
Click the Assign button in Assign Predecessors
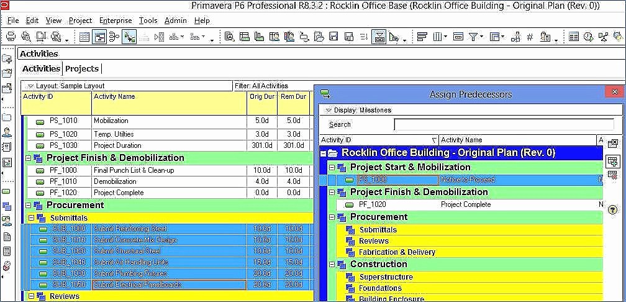coord(612,161)
